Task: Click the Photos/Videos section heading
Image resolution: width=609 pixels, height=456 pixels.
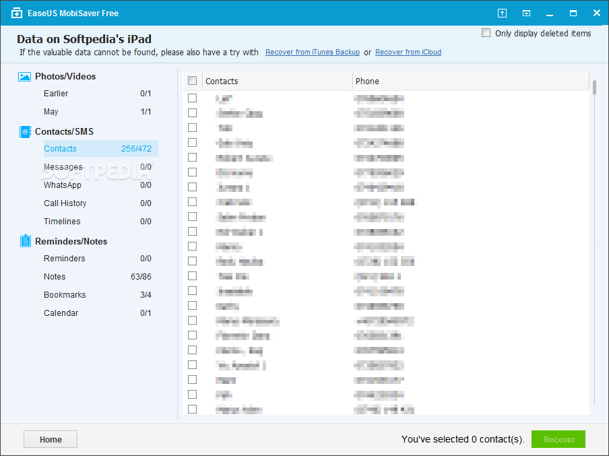Action: point(65,77)
